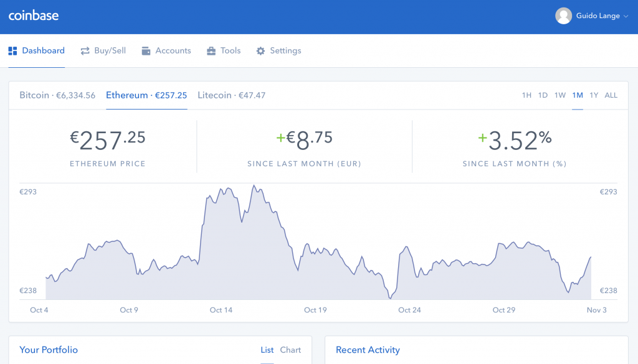This screenshot has width=638, height=364.
Task: Click the Oct 24 date label
Action: click(409, 310)
